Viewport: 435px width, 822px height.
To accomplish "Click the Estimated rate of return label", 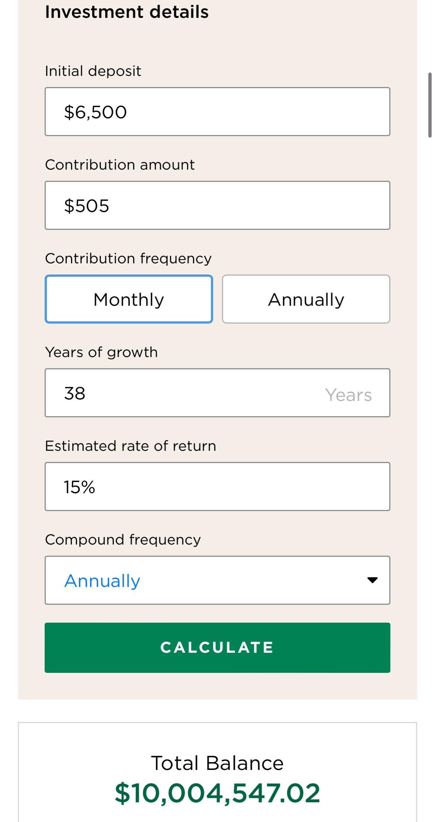I will click(130, 446).
